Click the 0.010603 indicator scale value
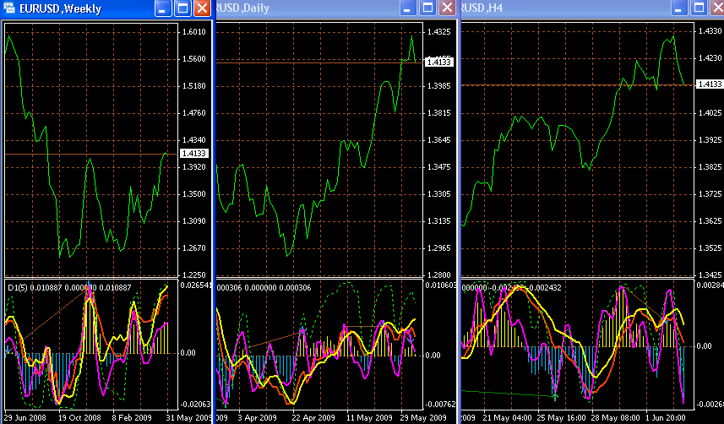Screen dimensions: 724x424 click(440, 285)
